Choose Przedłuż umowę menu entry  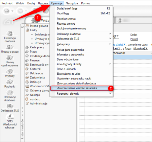[81, 19]
